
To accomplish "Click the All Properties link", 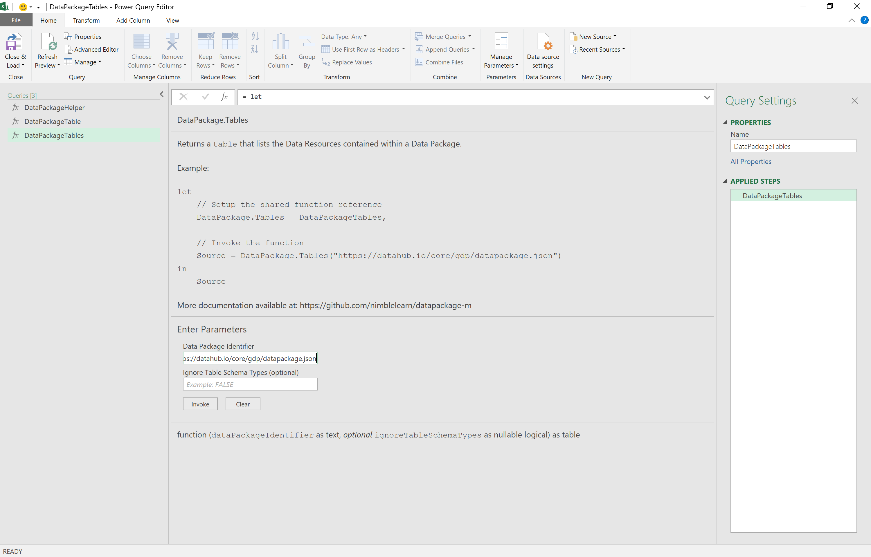I will coord(751,162).
